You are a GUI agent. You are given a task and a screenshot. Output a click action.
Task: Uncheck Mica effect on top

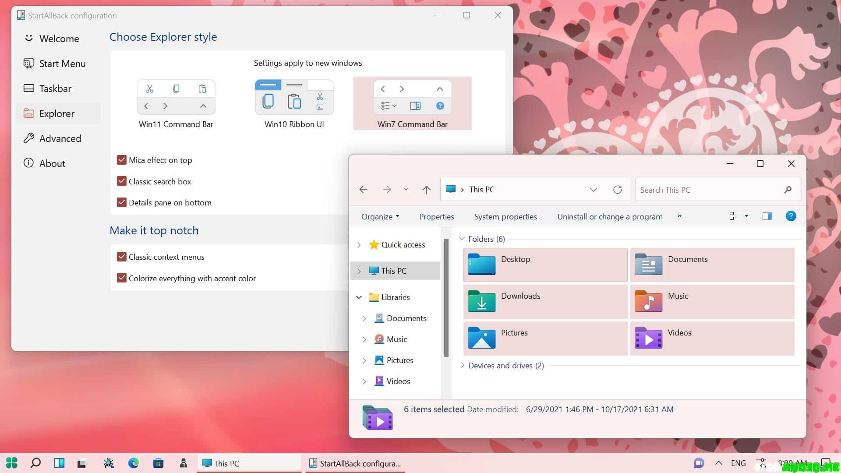click(x=122, y=160)
